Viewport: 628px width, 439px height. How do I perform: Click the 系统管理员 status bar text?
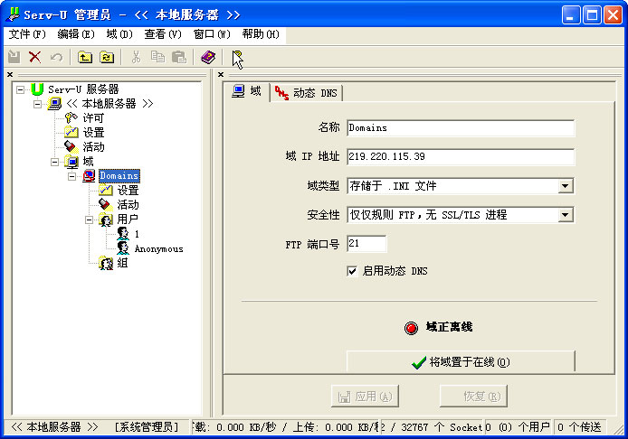(147, 427)
